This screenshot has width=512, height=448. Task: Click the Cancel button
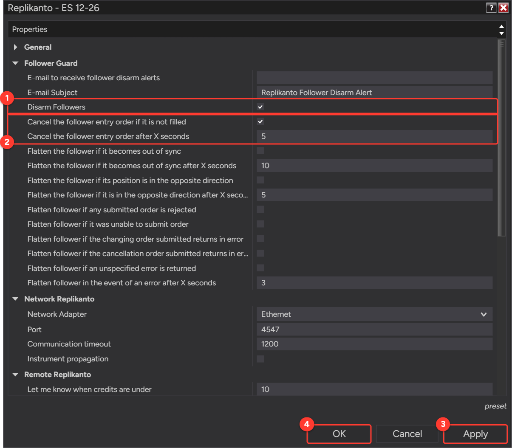[407, 434]
